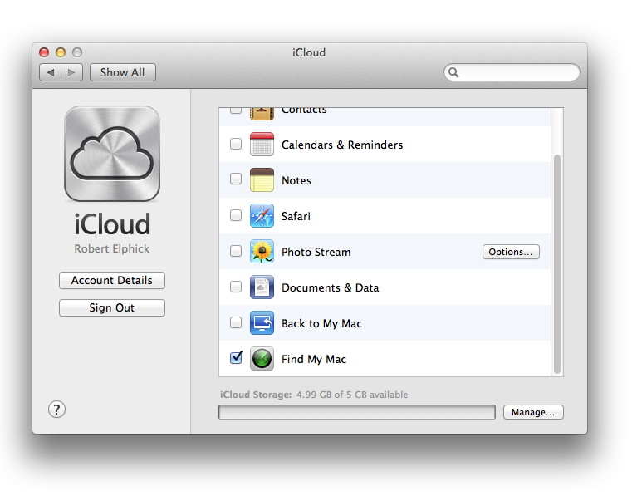Image resolution: width=637 pixels, height=496 pixels.
Task: Select the Photo Stream label
Action: (x=316, y=252)
